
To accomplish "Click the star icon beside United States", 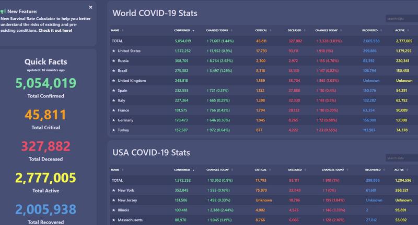I will (113, 51).
